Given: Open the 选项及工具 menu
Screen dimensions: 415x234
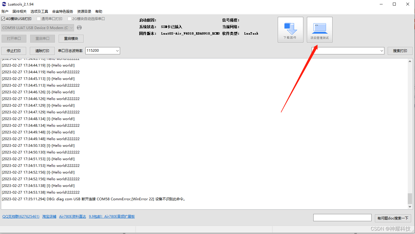Looking at the screenshot, I should pos(39,11).
